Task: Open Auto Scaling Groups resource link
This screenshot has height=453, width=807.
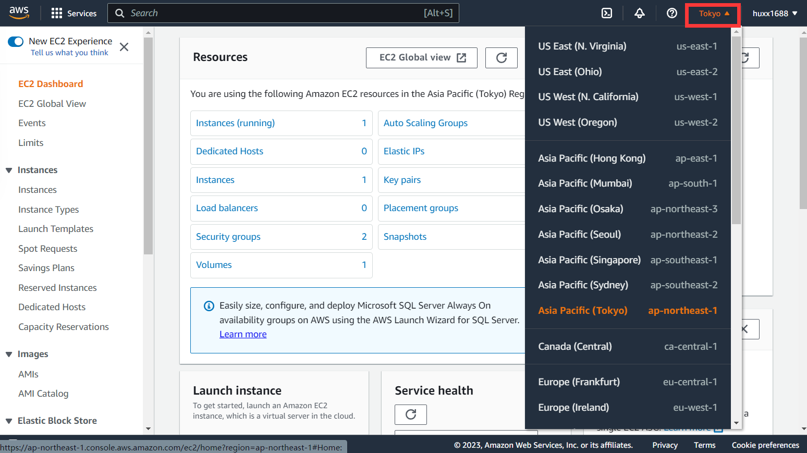Action: (x=425, y=123)
